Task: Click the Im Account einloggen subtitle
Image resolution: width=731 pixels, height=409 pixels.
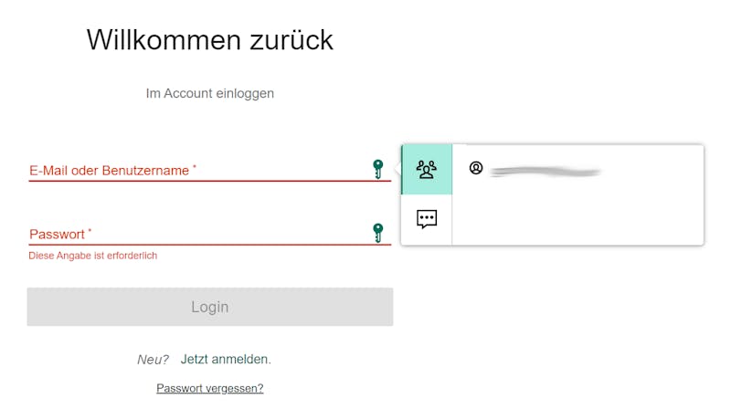Action: pyautogui.click(x=210, y=93)
